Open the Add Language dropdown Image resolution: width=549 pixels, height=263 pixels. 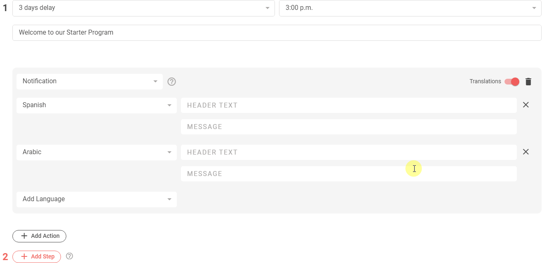pos(96,200)
